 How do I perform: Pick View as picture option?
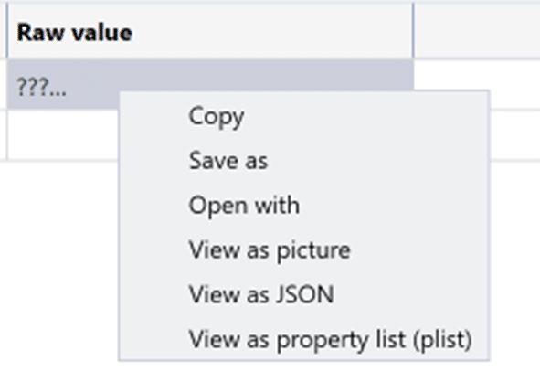point(270,249)
